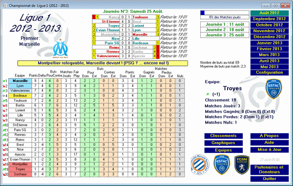Screen dimensions: 293x186
Task: Check for updates with Mise à Jour
Action: tap(269, 149)
